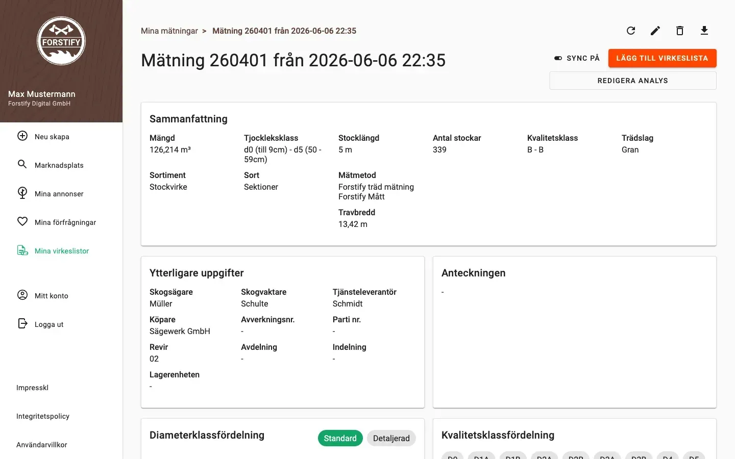Click the LÄGG TILL VIRKESLISTA button
Screen dimensions: 735x459
[662, 58]
